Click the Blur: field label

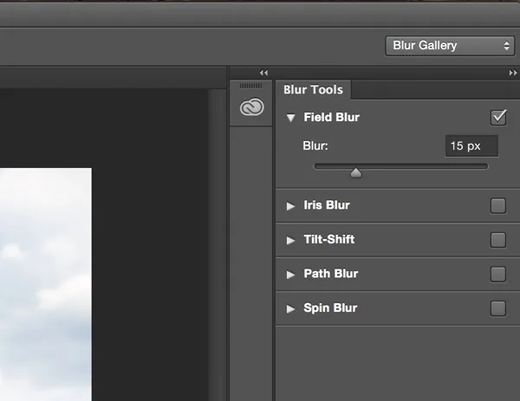[315, 146]
